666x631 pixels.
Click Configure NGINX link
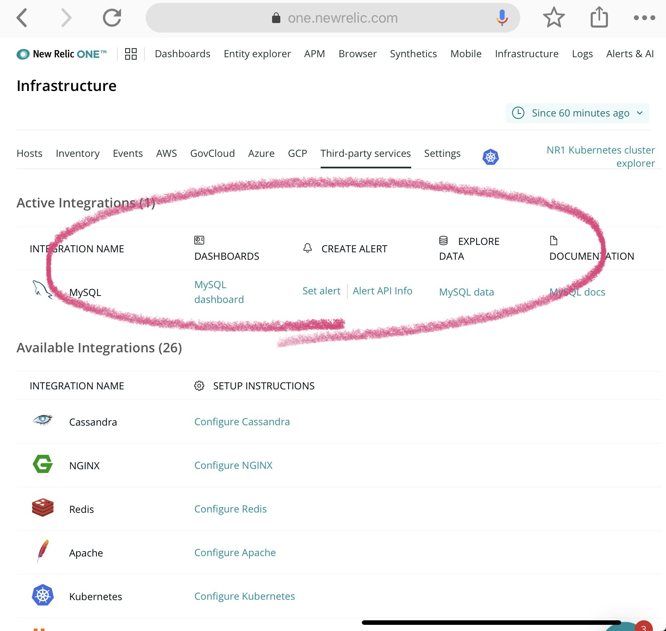(x=233, y=466)
